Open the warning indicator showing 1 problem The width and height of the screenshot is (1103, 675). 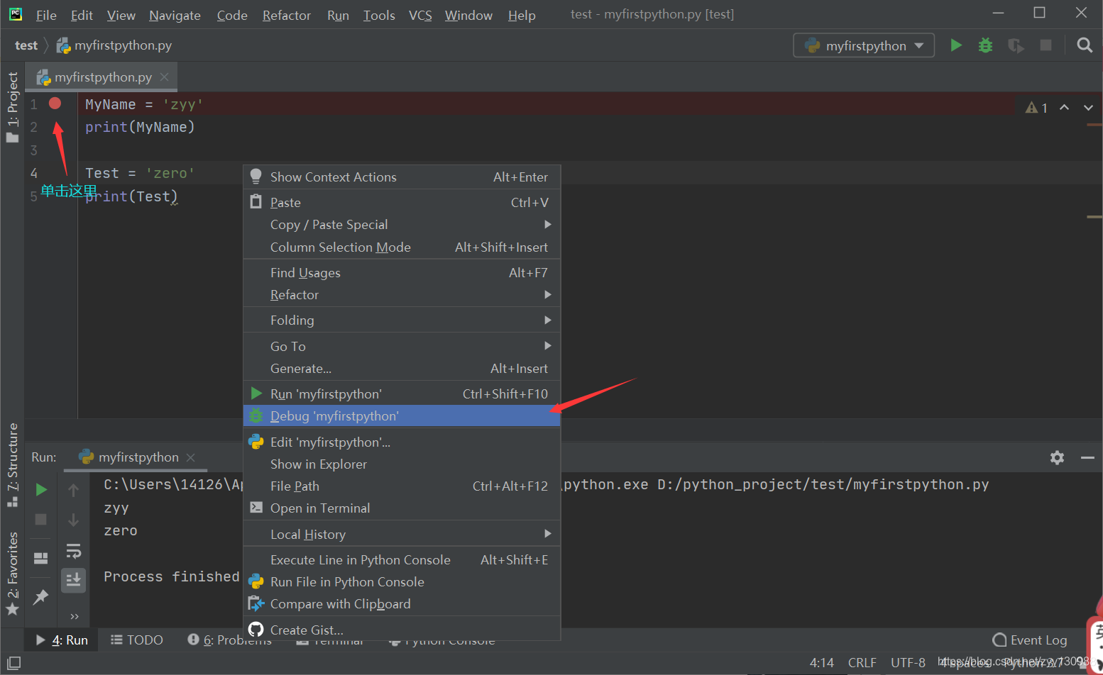1036,108
